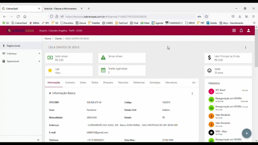Switch to the Restrições tab

click(123, 83)
